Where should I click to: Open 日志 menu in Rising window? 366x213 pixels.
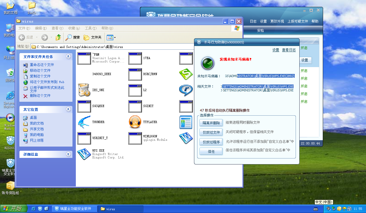(253, 21)
